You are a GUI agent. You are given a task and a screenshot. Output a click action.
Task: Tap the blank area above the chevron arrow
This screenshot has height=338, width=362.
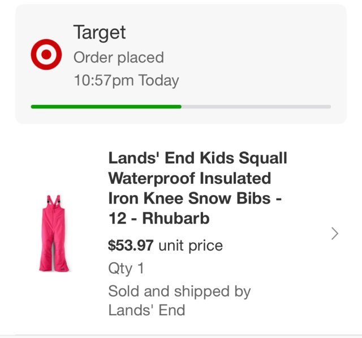(335, 181)
